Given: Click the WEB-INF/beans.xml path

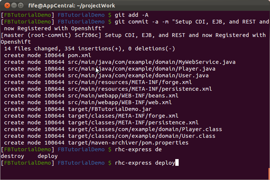Looking at the screenshot, I should click(123, 96).
